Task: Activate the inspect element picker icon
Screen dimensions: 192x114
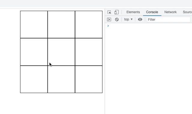Action: tap(109, 12)
